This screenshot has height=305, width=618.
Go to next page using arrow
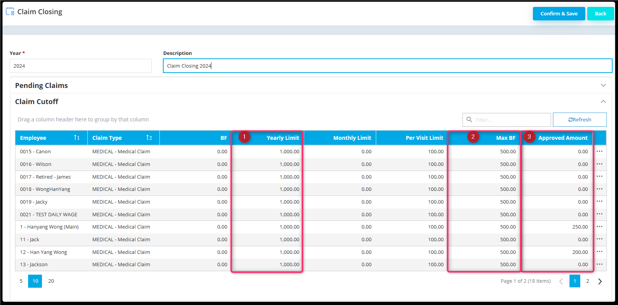pos(600,281)
